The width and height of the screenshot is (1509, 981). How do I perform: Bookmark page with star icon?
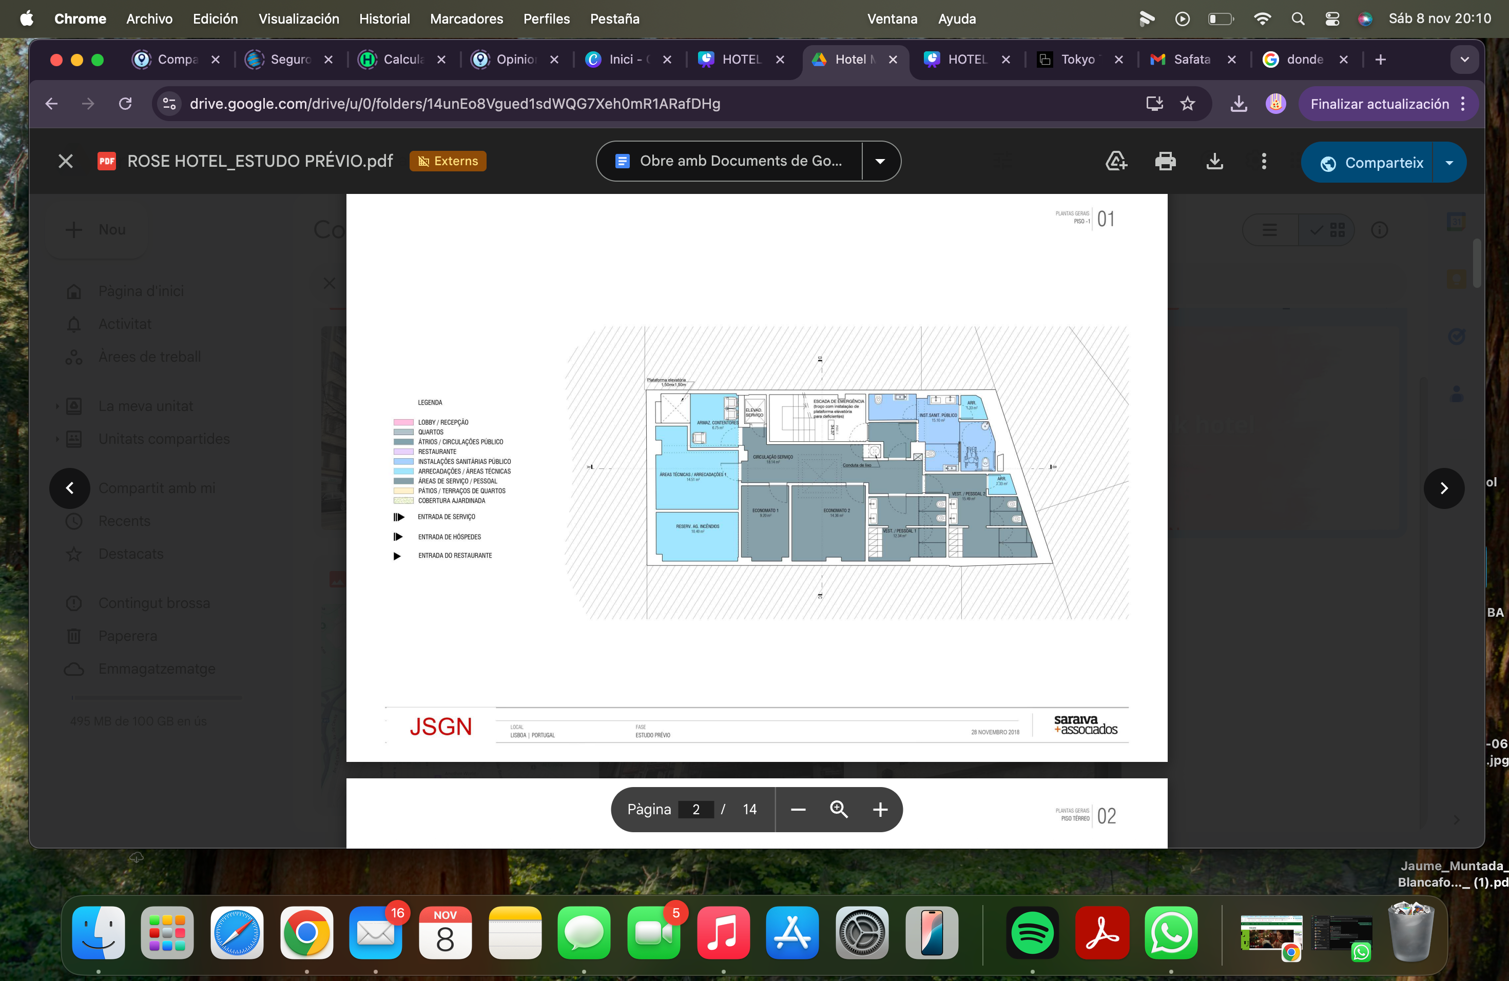click(x=1188, y=104)
